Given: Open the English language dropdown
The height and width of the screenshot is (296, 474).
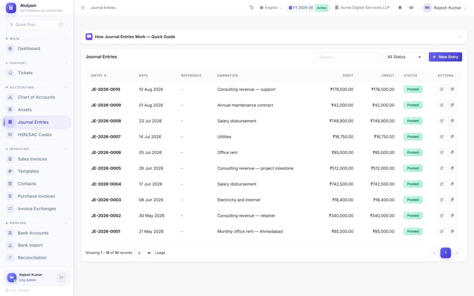Looking at the screenshot, I should coord(271,8).
